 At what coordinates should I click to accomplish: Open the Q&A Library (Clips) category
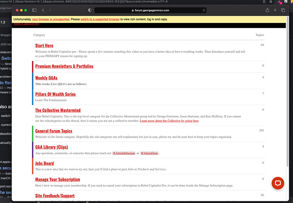tap(51, 147)
